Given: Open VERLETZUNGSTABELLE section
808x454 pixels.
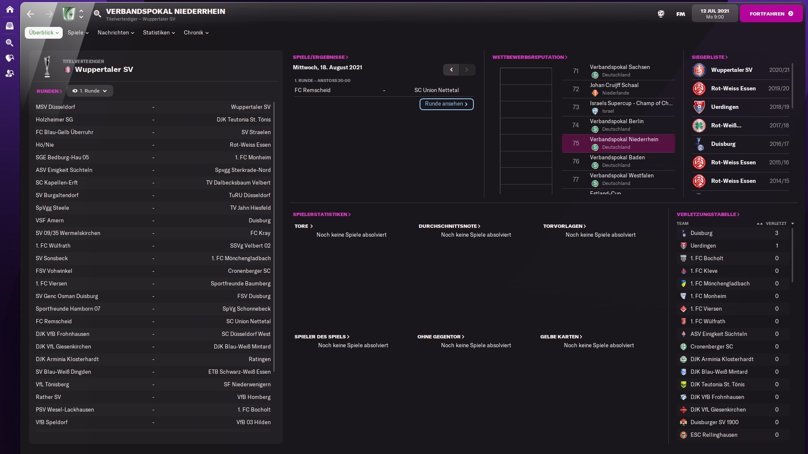Looking at the screenshot, I should pos(708,214).
